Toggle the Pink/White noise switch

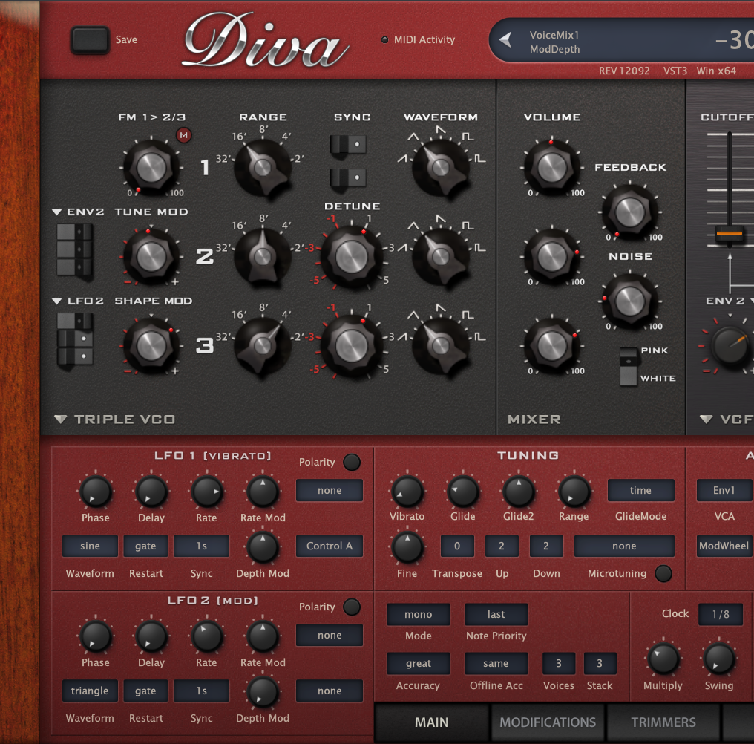628,366
